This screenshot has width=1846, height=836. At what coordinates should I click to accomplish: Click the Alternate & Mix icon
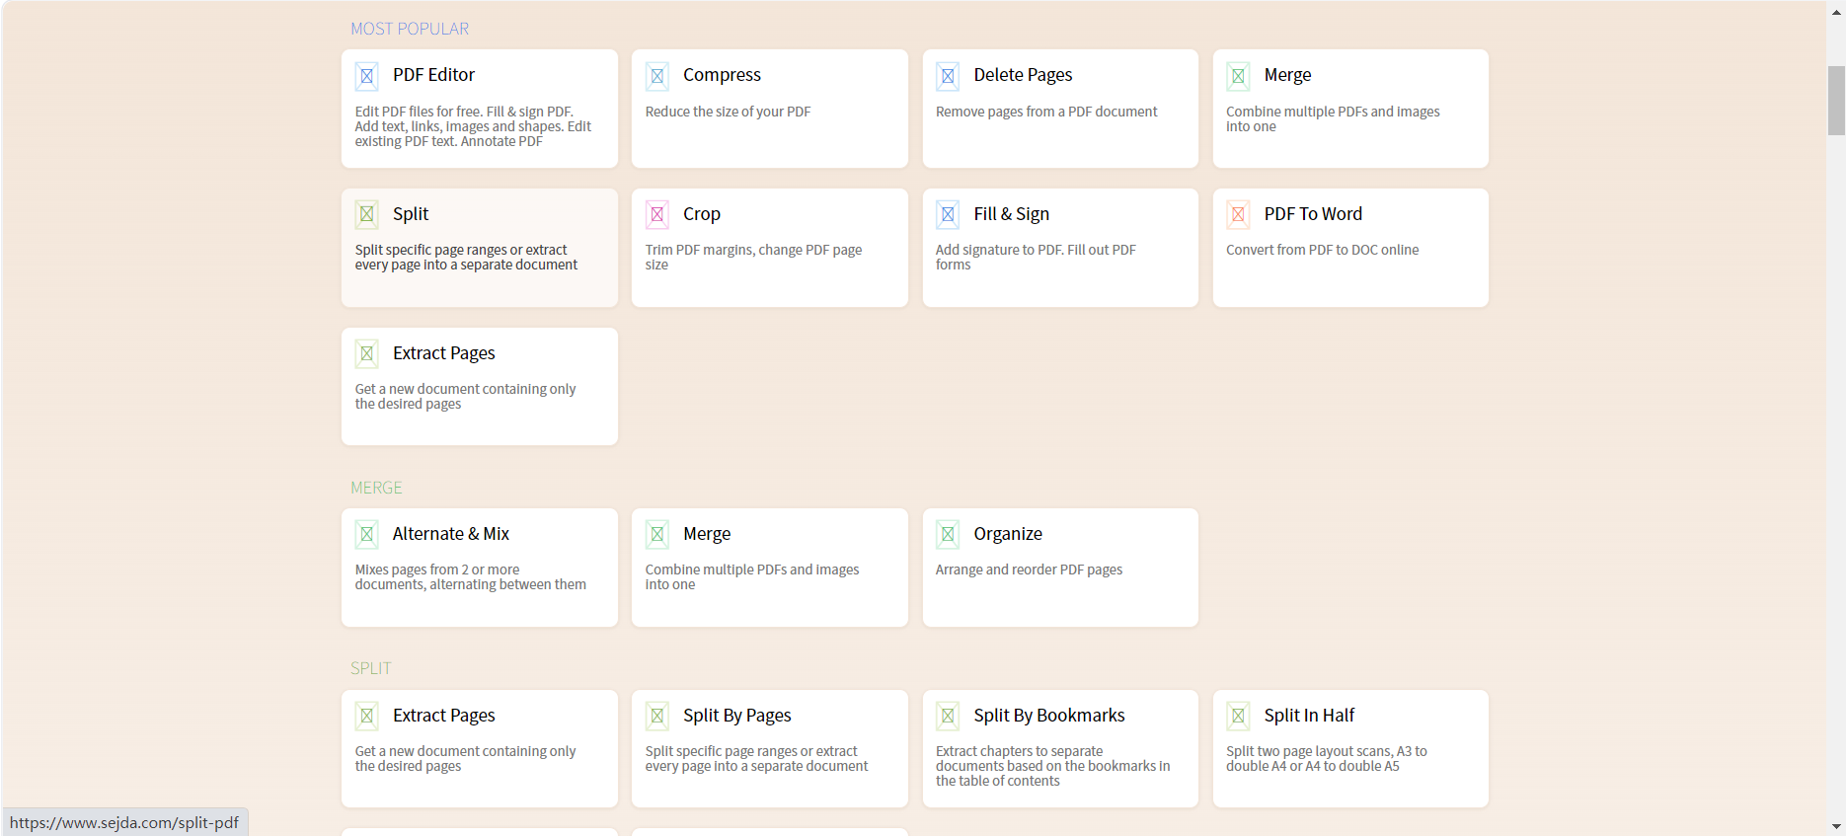[x=366, y=534]
